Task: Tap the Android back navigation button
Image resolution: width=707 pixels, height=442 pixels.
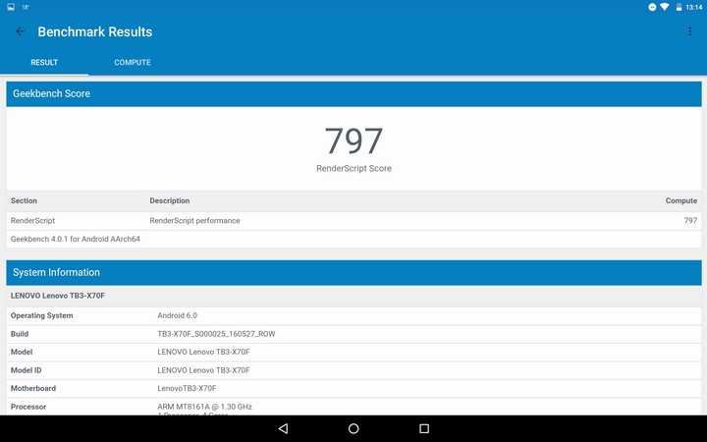Action: coord(283,428)
